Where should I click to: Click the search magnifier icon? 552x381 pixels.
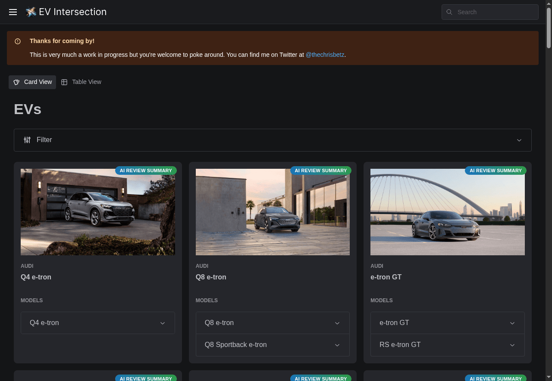(449, 12)
